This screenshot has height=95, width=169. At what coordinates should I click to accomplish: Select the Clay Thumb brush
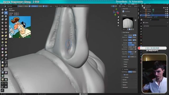(2, 16)
